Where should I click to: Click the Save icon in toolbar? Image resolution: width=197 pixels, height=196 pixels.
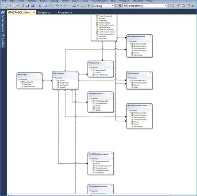28,6
